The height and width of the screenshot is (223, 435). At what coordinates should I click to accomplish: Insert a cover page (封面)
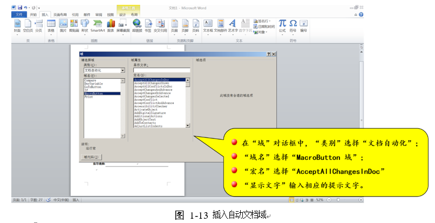click(x=17, y=26)
